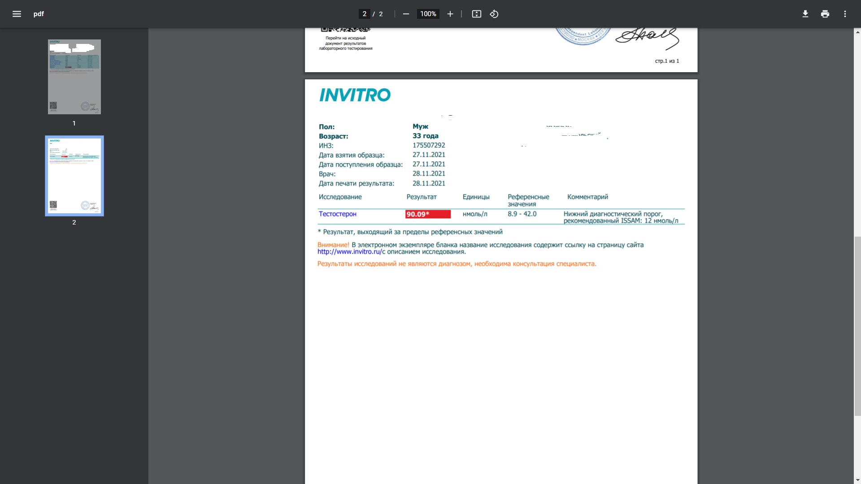Print the document
This screenshot has height=484, width=861.
pos(825,14)
